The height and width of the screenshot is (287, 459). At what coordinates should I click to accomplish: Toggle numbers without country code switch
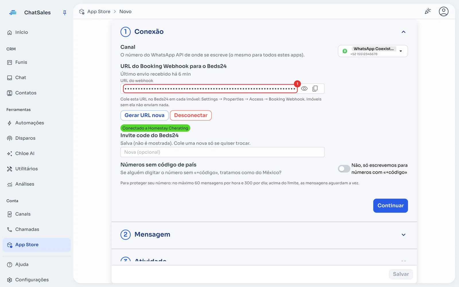point(344,169)
